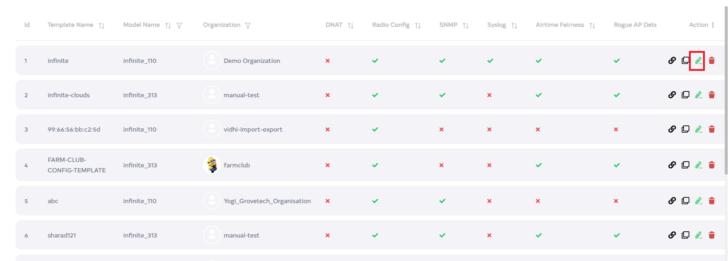Select the Yogi_Grovetech_Organisation entry

pyautogui.click(x=267, y=201)
